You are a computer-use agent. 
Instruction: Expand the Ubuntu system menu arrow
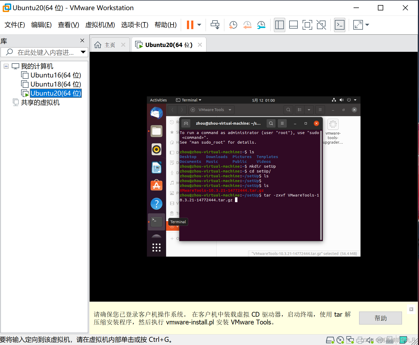(x=355, y=100)
